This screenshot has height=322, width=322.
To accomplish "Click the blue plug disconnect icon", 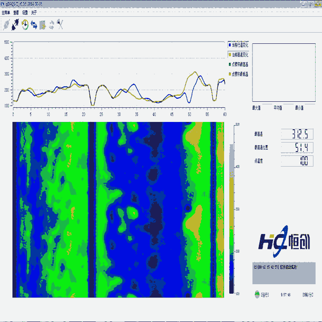I will [15, 25].
